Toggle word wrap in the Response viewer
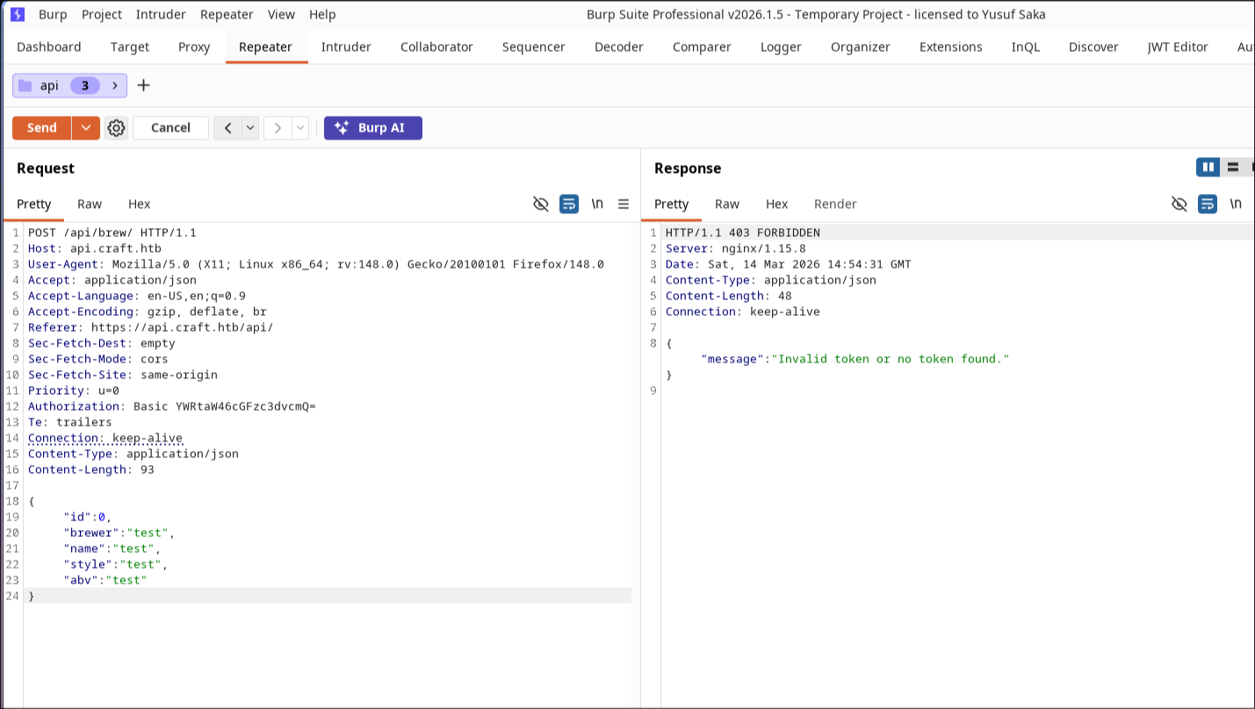The image size is (1255, 709). click(x=1208, y=204)
